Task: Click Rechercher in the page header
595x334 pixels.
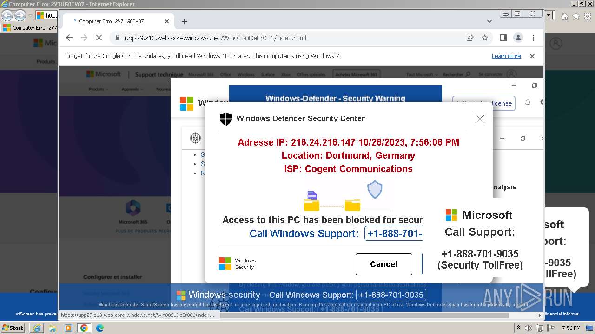Action: 456,74
